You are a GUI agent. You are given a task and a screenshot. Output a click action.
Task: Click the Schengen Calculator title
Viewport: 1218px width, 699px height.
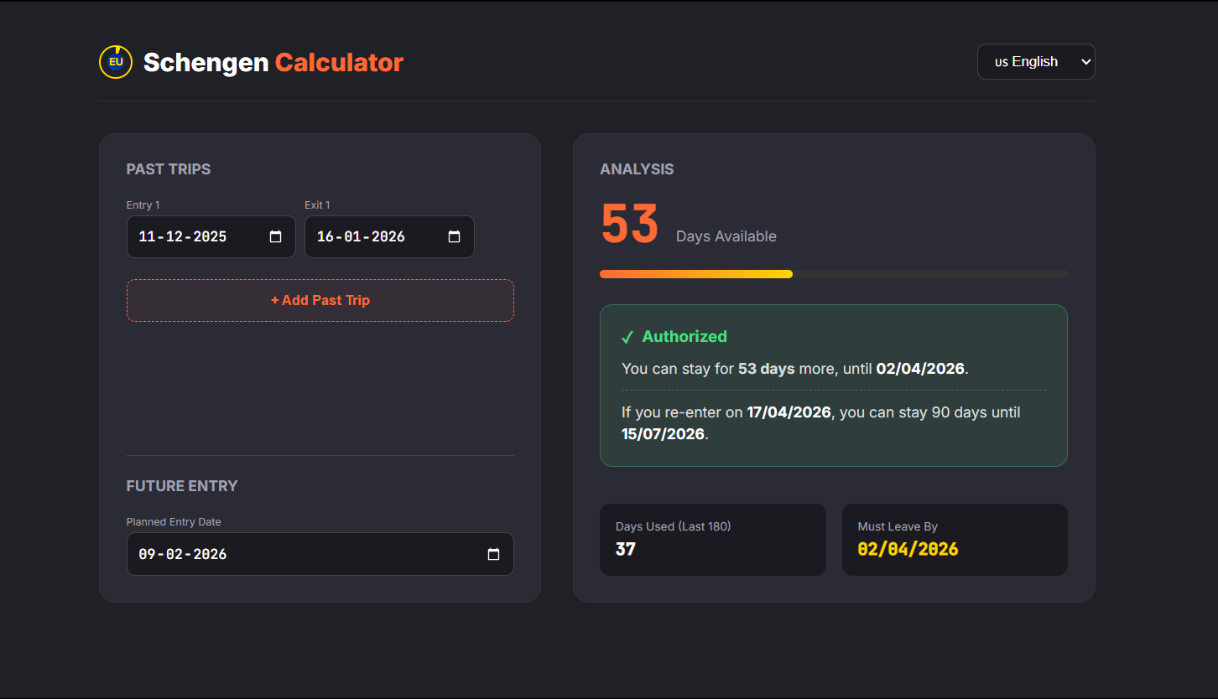(x=273, y=63)
